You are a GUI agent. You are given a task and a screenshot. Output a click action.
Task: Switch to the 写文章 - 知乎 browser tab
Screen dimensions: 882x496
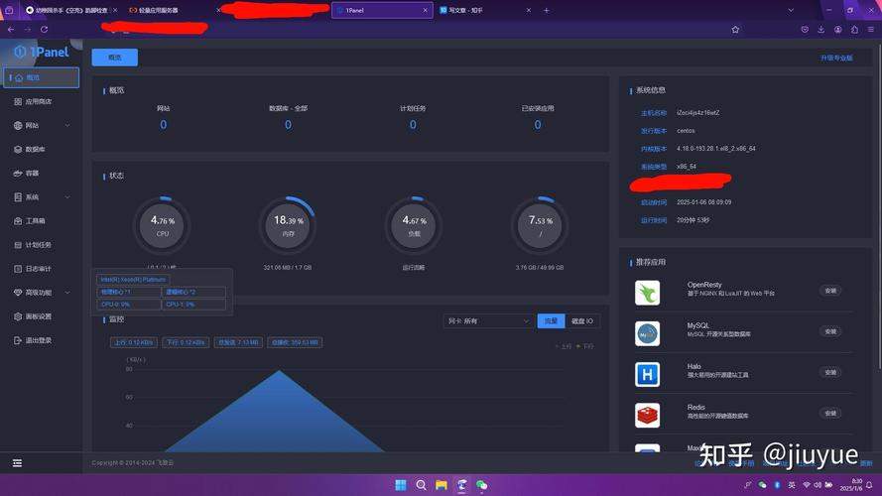[x=482, y=10]
